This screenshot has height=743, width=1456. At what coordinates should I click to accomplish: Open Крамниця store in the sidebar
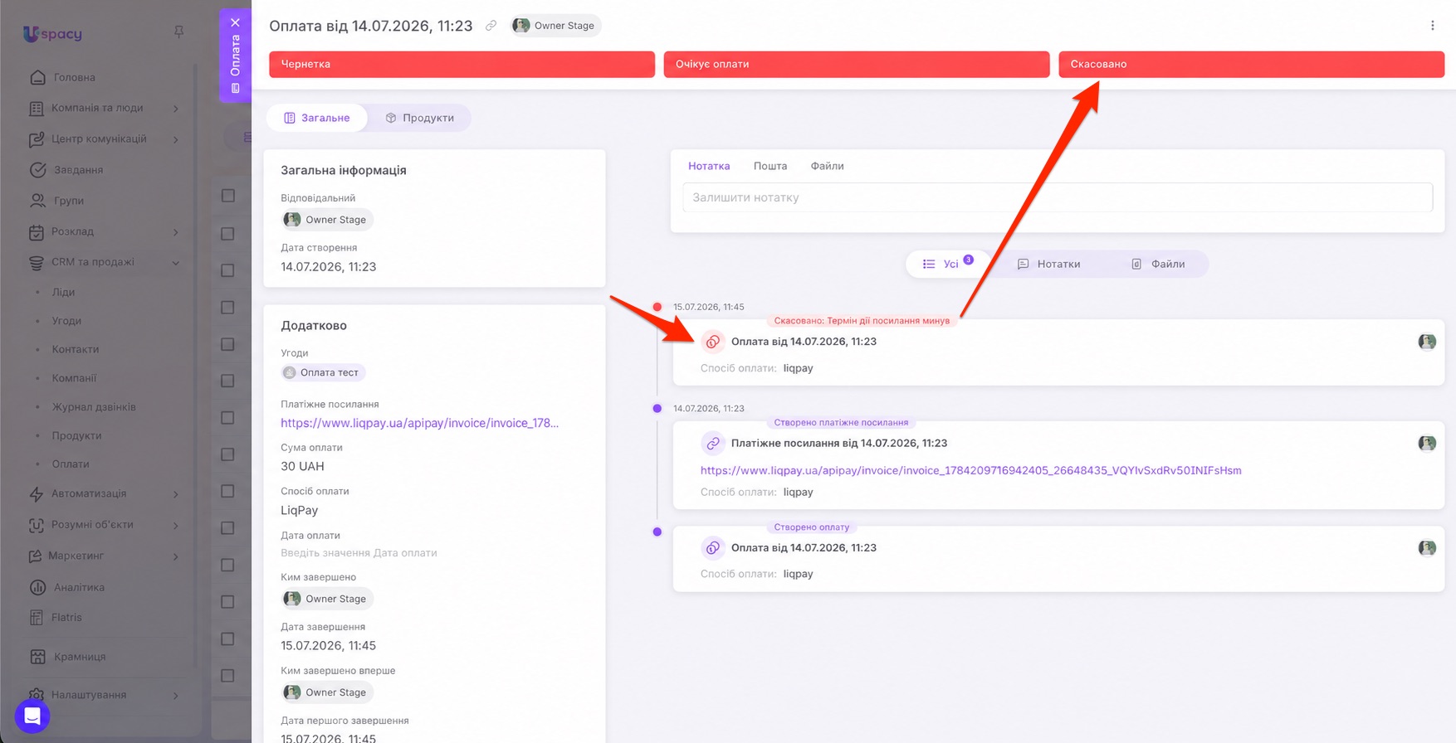(80, 657)
